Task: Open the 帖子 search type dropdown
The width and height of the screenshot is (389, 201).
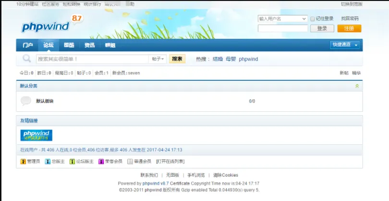Action: [x=158, y=59]
